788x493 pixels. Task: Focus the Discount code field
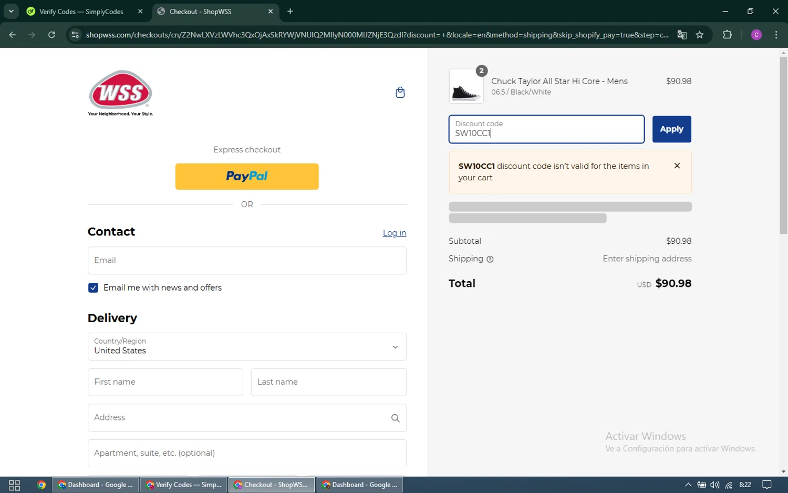click(546, 129)
